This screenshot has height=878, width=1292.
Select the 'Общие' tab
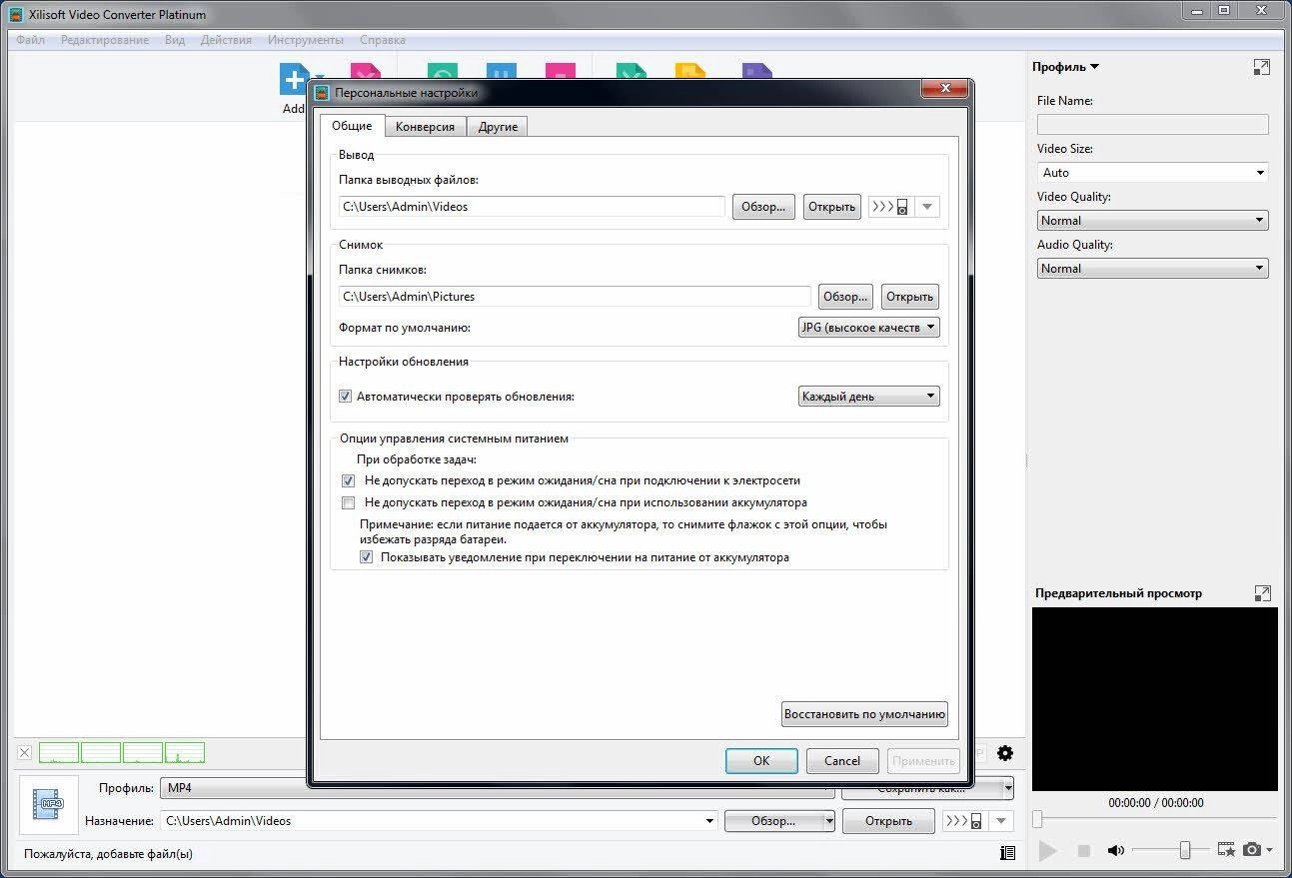click(x=352, y=126)
